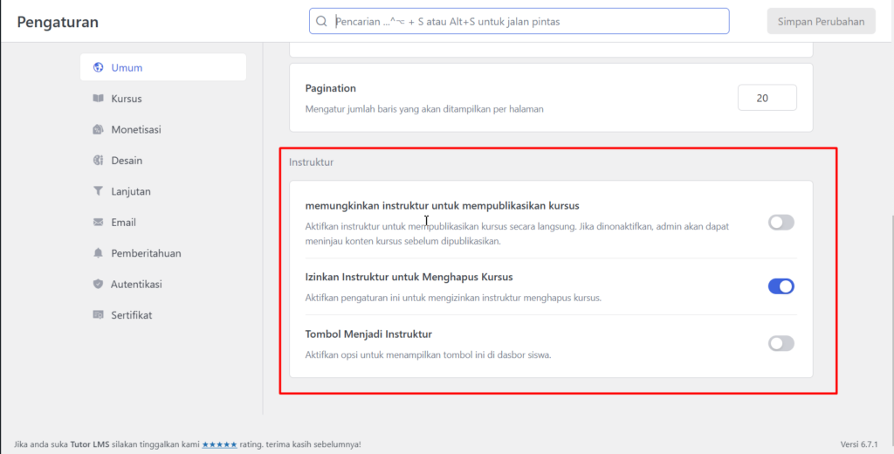Image resolution: width=894 pixels, height=454 pixels.
Task: Turn on Tombol Menjadi Instruktur toggle
Action: 781,343
